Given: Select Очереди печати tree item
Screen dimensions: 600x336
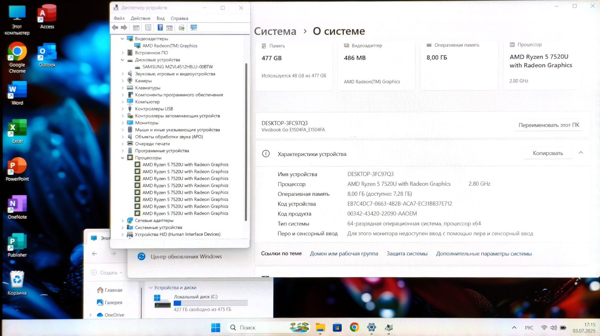Looking at the screenshot, I should pos(152,144).
